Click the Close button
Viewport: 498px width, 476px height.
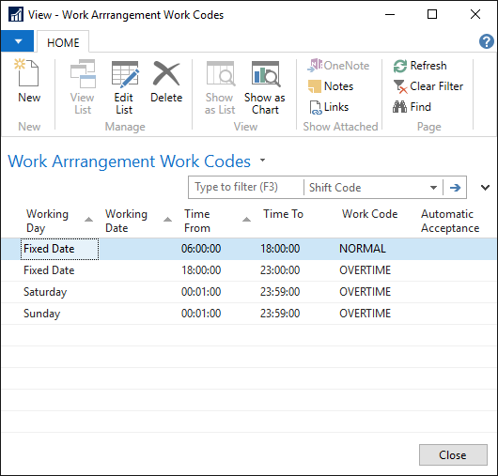pyautogui.click(x=453, y=455)
